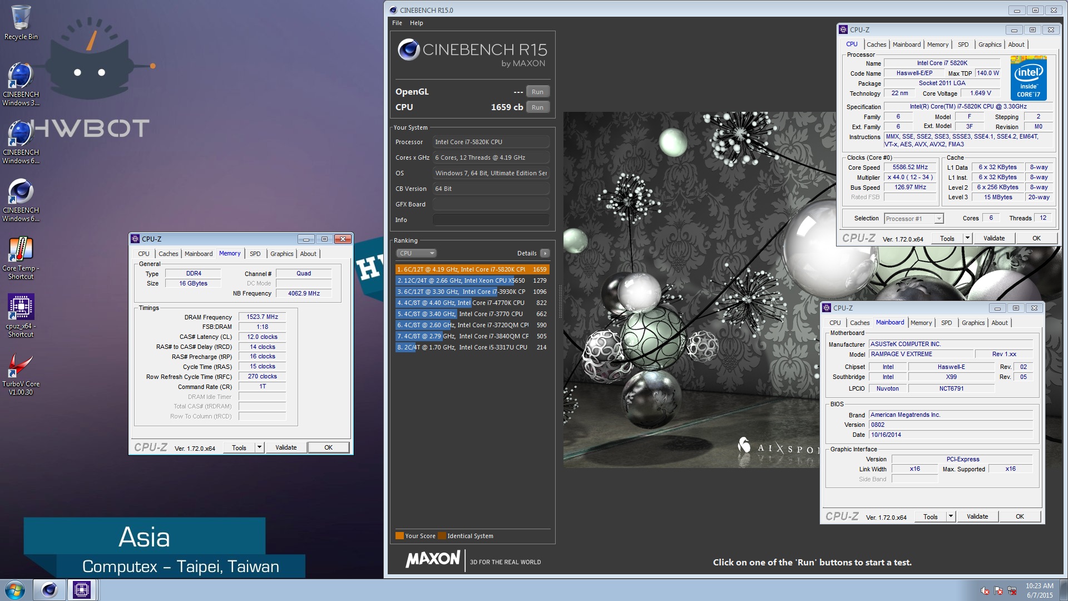The height and width of the screenshot is (601, 1068).
Task: Open TurboV Core V1.00.30 desktop icon
Action: click(x=21, y=373)
